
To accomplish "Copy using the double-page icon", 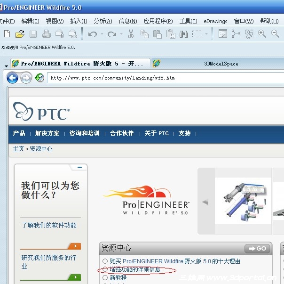I will [x=144, y=34].
